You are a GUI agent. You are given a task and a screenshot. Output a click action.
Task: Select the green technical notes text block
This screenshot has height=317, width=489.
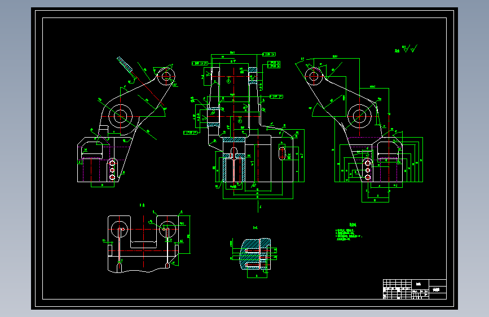(x=349, y=232)
